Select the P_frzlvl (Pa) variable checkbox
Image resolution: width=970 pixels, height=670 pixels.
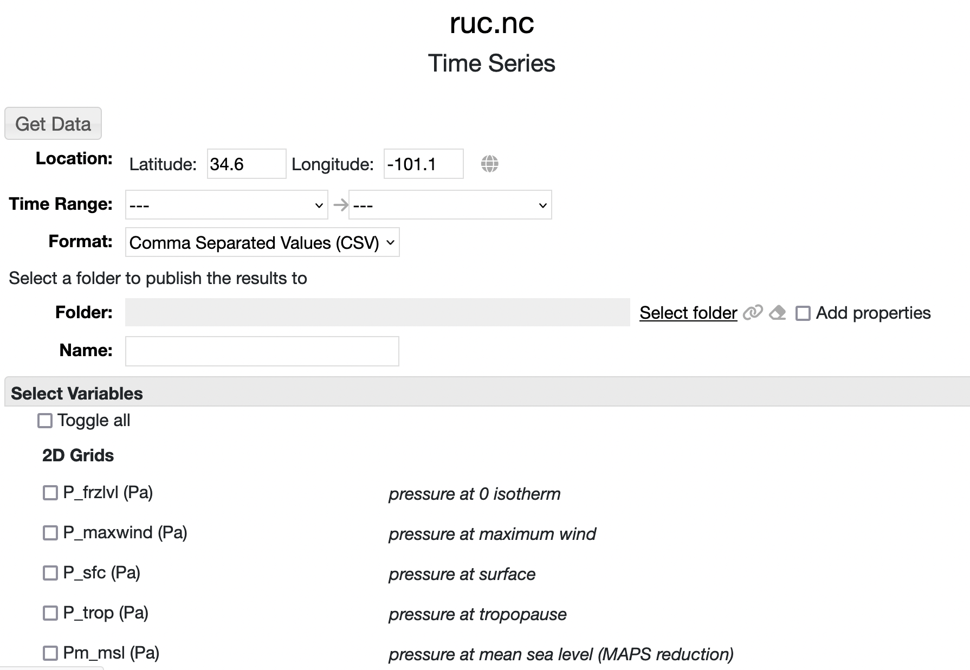pos(50,493)
